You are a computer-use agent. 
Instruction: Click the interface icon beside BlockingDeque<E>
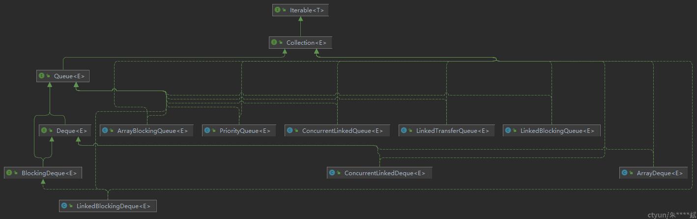click(x=9, y=173)
